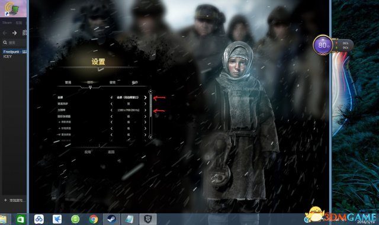Click the 分辨率 resolution label
The height and width of the screenshot is (225, 379).
click(62, 110)
